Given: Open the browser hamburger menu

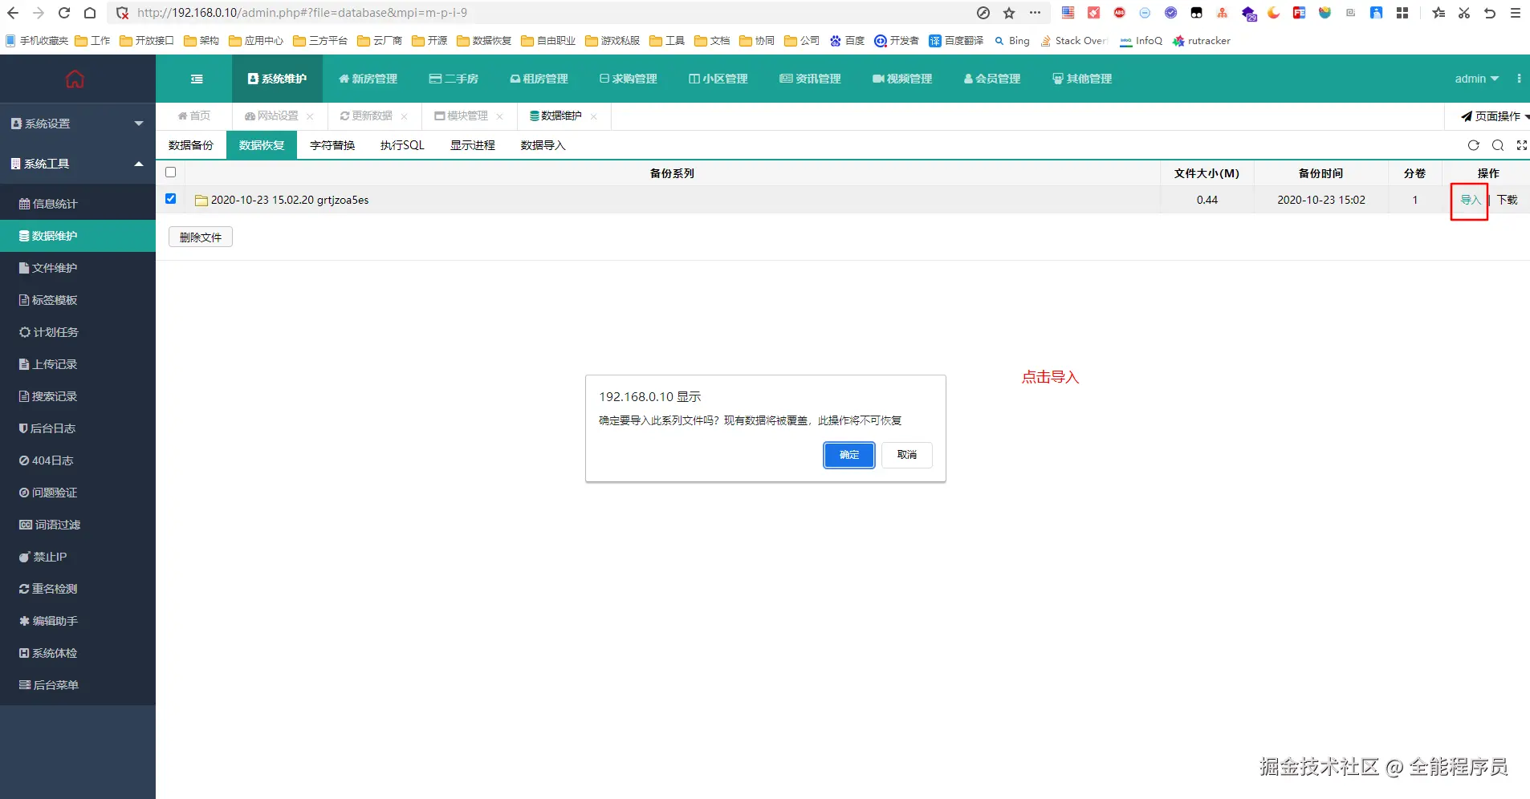Looking at the screenshot, I should (x=1516, y=13).
